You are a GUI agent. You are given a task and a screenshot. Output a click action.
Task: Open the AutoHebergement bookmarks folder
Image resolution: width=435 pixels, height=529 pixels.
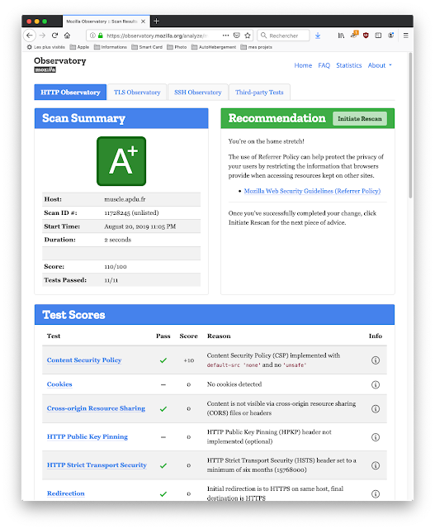coord(214,47)
